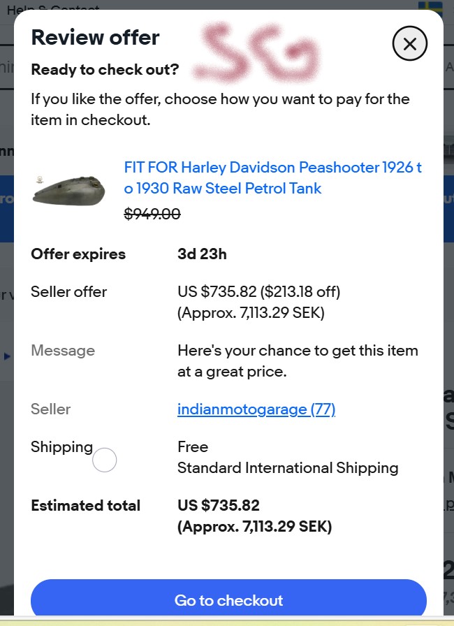Close the Review offer dialog
Screen dimensions: 454x626
pyautogui.click(x=409, y=45)
